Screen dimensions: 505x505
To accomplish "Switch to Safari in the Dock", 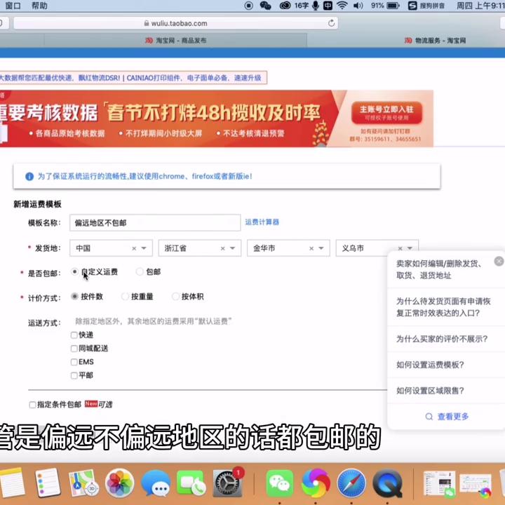I will click(351, 483).
